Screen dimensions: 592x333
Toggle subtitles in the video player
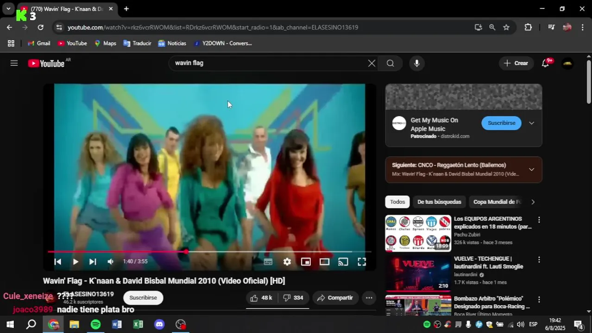(x=268, y=262)
